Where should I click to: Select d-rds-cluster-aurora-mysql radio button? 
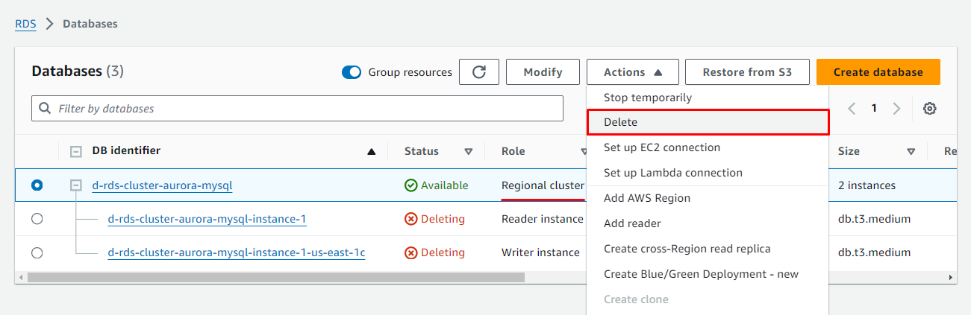(x=37, y=185)
